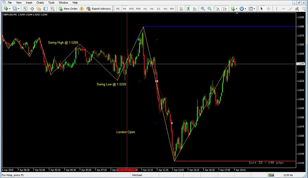
Task: Expand the Indicators dropdown arrow
Action: coord(237,9)
